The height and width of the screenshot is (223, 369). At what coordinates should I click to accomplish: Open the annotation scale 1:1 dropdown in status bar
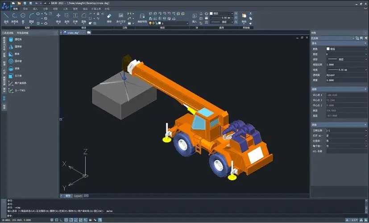353,220
